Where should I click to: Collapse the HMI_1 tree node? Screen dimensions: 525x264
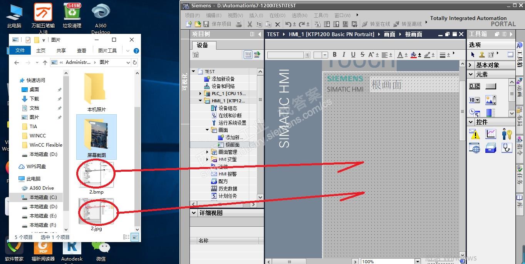click(201, 101)
